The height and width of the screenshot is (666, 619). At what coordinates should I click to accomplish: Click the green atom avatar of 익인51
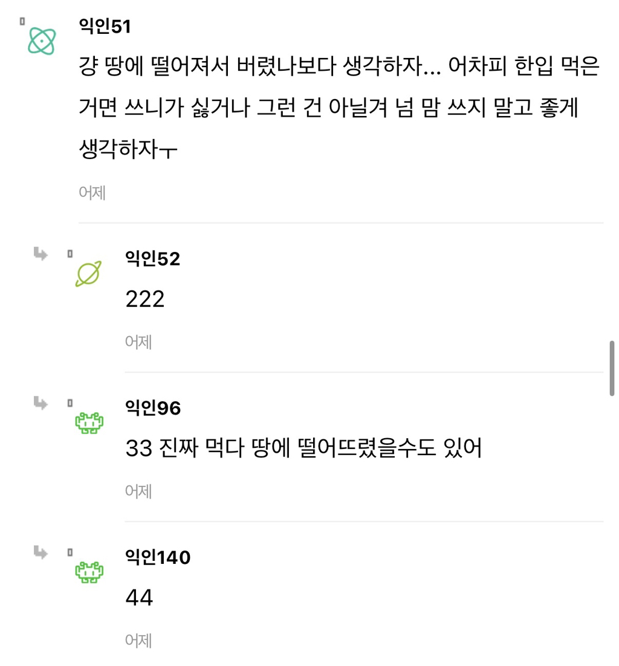click(x=41, y=42)
